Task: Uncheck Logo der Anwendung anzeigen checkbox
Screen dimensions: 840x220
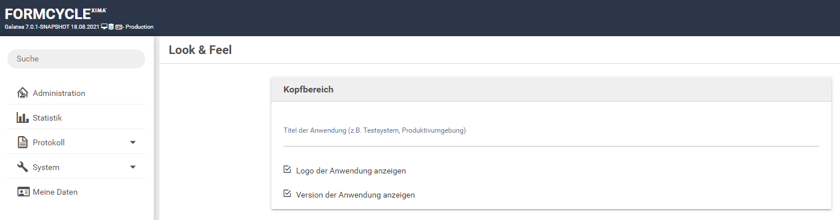Action: click(287, 170)
